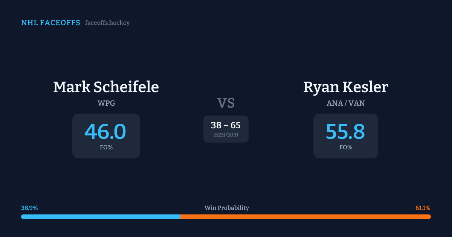This screenshot has width=452, height=237.
Task: Click the FO% label under 55.8
Action: pos(345,147)
